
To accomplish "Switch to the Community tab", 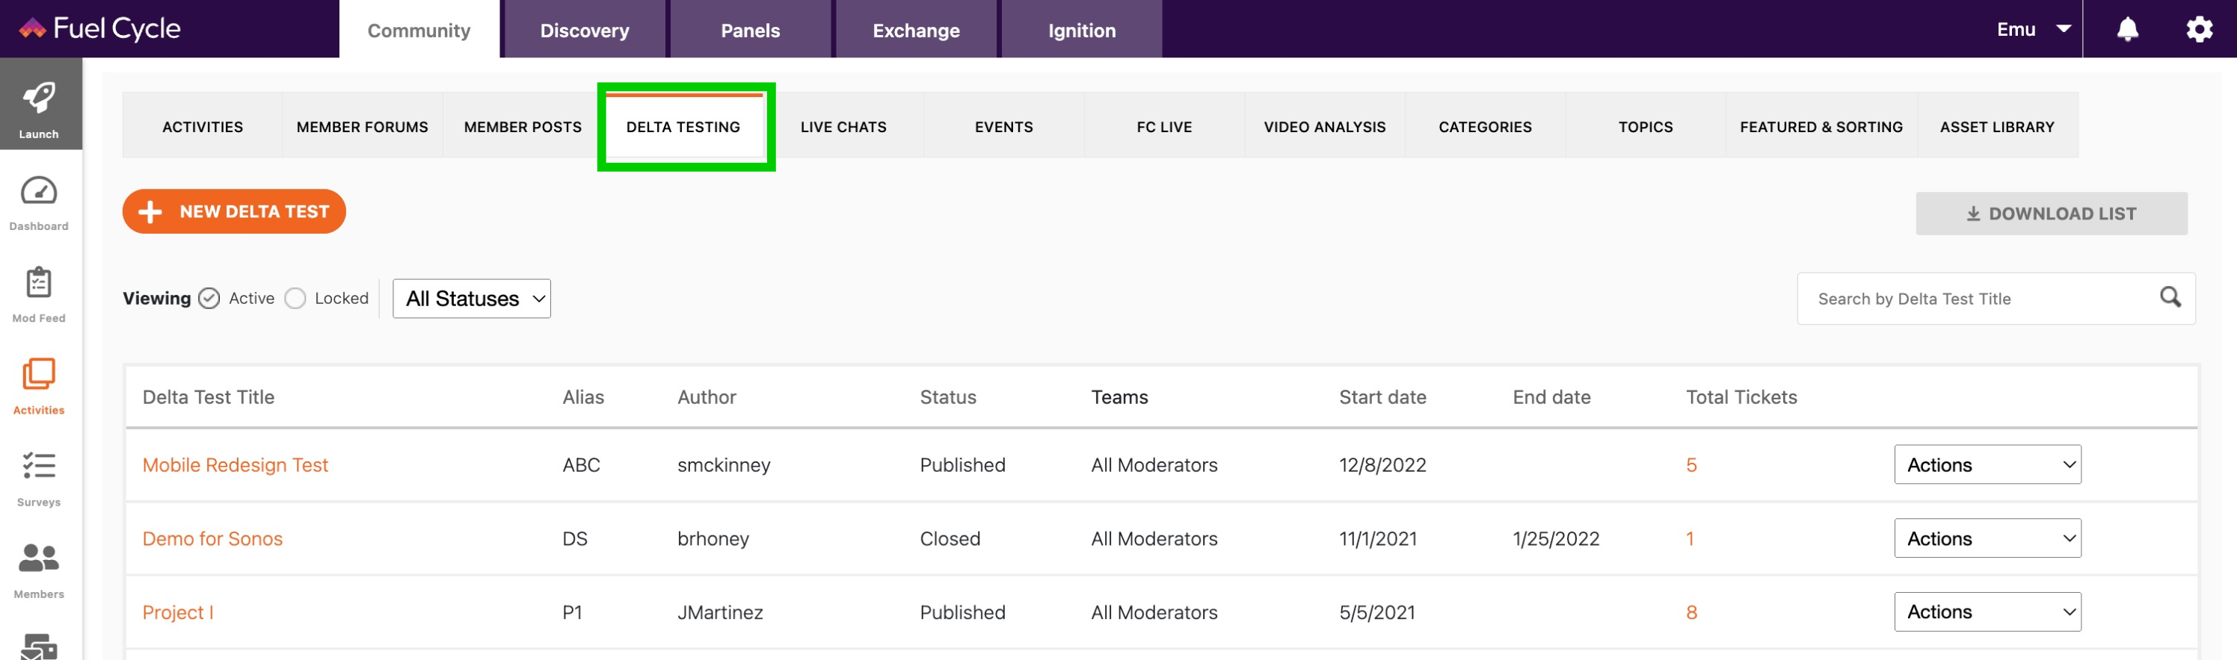I will pos(419,31).
